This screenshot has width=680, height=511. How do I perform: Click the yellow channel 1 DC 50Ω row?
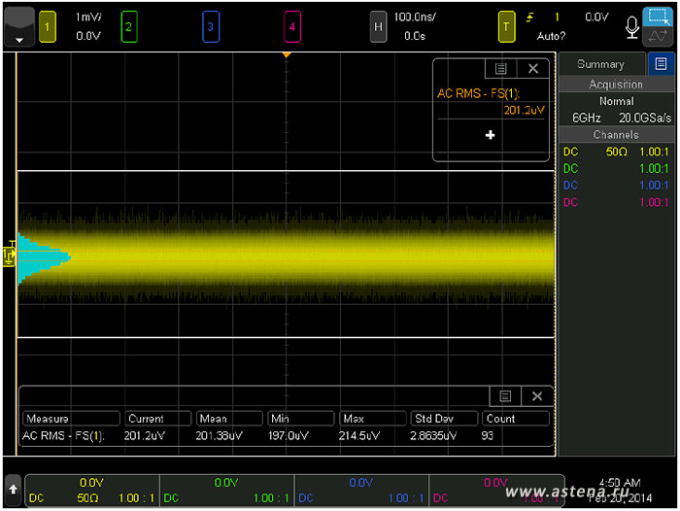pos(616,152)
